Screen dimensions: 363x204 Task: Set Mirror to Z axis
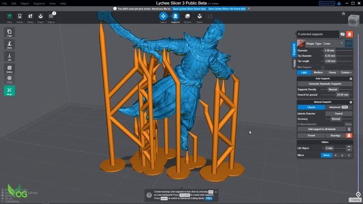[x=349, y=155]
